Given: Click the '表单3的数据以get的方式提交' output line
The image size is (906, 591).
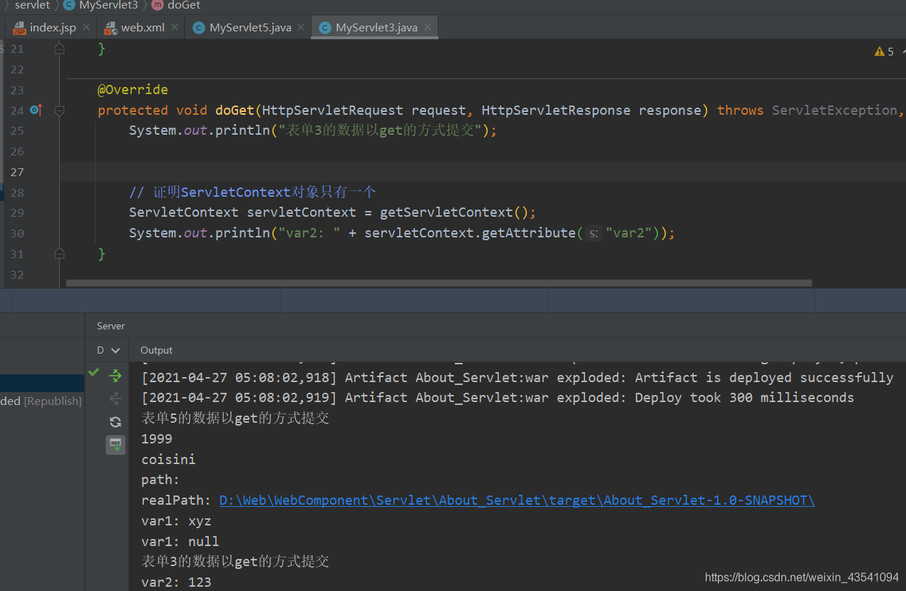Looking at the screenshot, I should pos(235,562).
